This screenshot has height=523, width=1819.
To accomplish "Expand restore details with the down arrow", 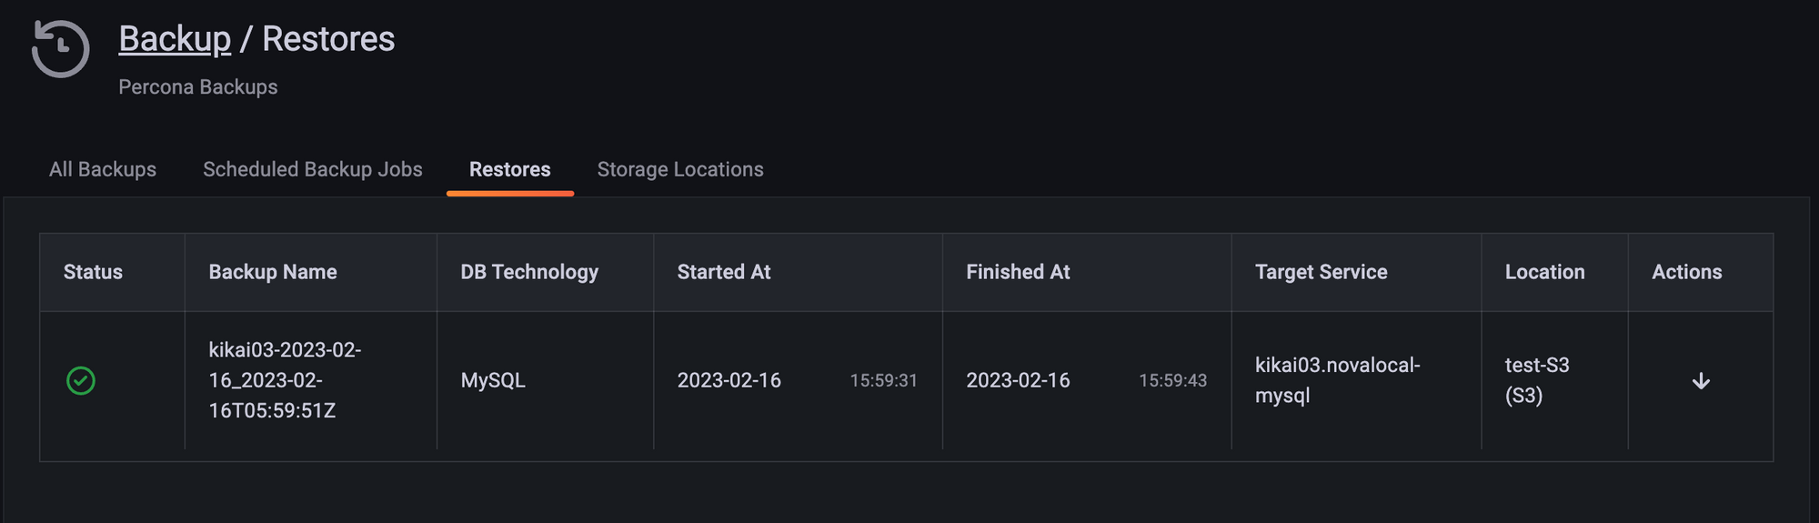I will pos(1701,381).
